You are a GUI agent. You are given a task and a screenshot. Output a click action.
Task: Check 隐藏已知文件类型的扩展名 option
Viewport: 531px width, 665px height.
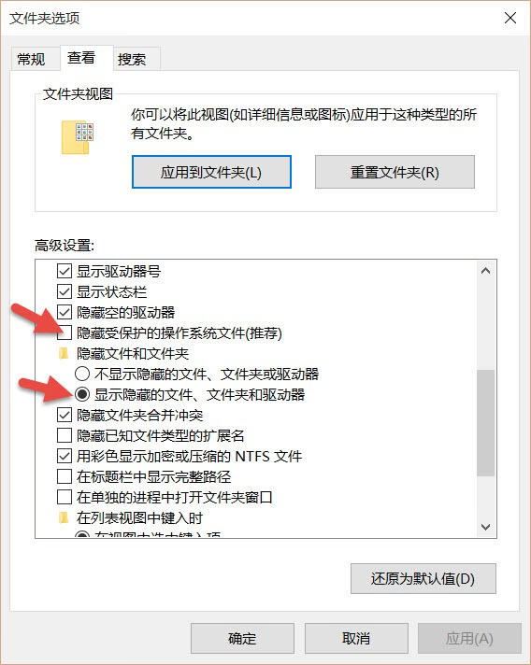[65, 435]
